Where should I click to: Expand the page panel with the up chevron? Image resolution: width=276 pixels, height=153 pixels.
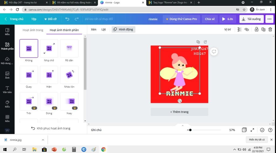[182, 125]
